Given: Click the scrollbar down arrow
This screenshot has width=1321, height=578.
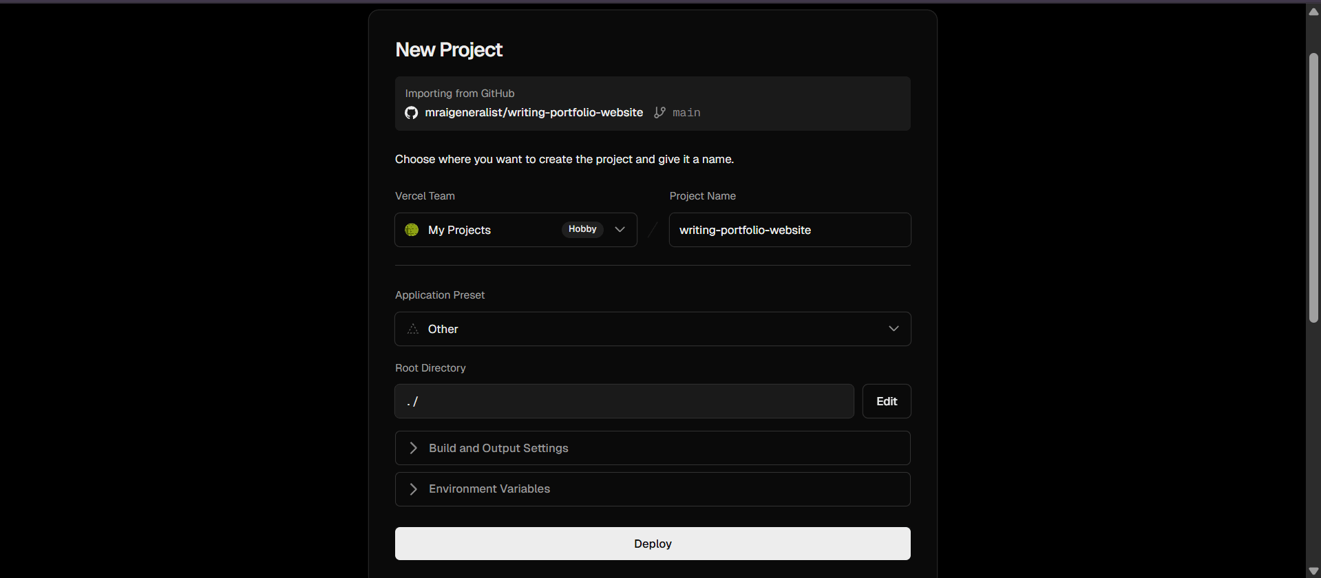Looking at the screenshot, I should tap(1313, 571).
